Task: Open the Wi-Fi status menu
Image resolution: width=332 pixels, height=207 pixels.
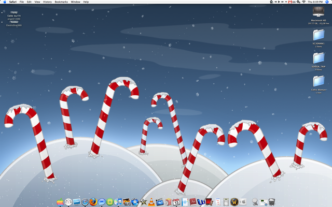Action: pyautogui.click(x=304, y=2)
